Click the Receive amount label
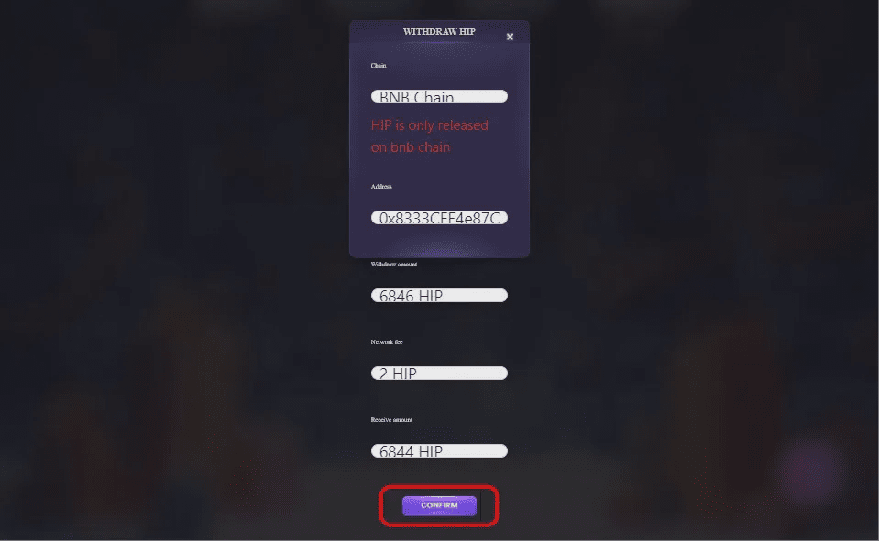 392,420
